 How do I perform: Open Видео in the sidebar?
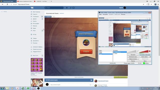coord(34,28)
